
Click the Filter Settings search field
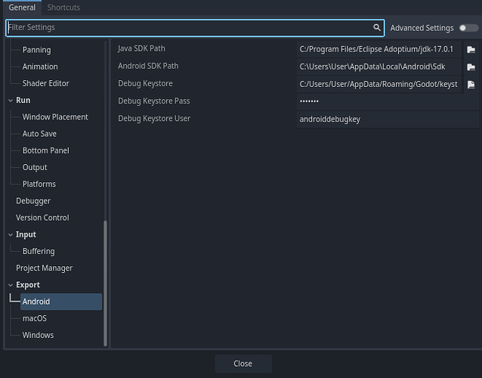189,28
